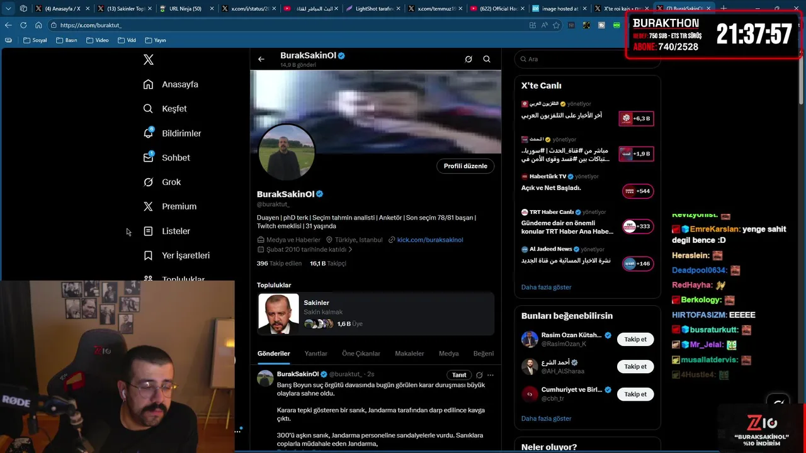Open Premium in sidebar
This screenshot has height=453, width=806.
click(170, 206)
